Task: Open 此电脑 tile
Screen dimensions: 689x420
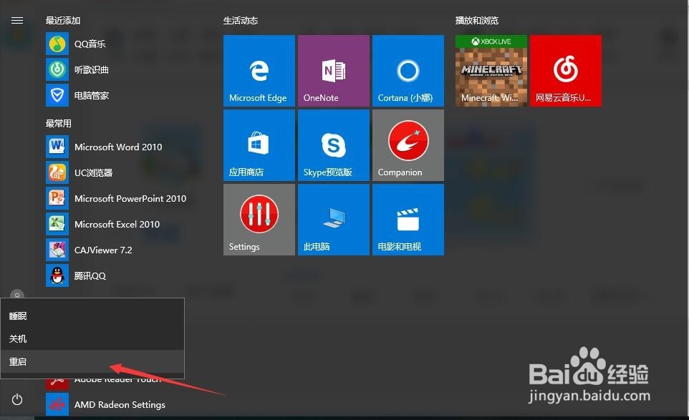Action: (334, 220)
